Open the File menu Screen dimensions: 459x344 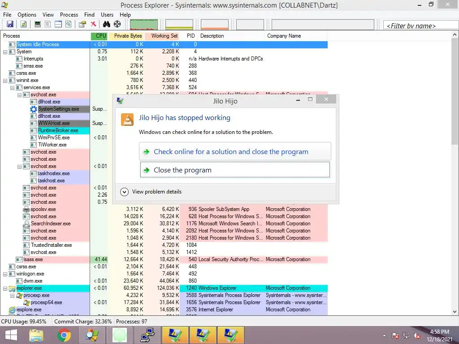[x=7, y=15]
